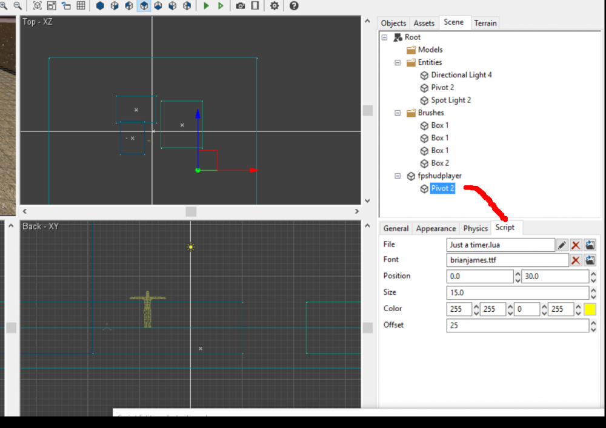Select Directional Light 4 in scene tree
Viewport: 606px width, 428px height.
point(461,75)
